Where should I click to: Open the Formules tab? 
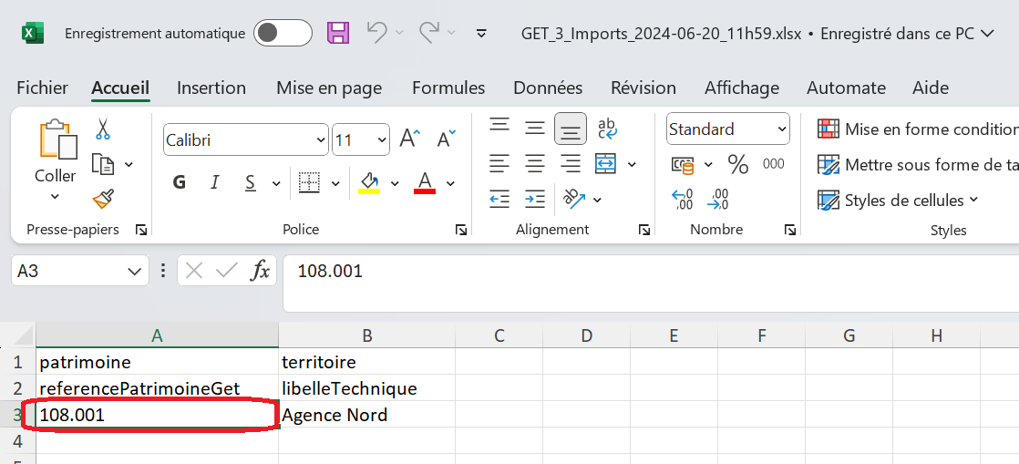(x=448, y=88)
